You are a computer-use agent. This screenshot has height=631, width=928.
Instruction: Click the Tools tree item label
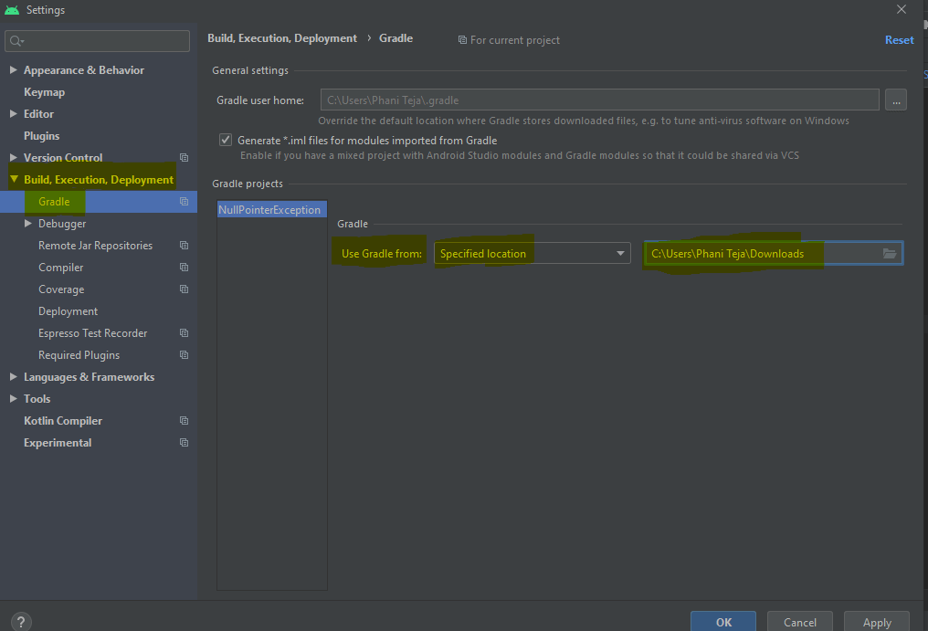tap(37, 398)
